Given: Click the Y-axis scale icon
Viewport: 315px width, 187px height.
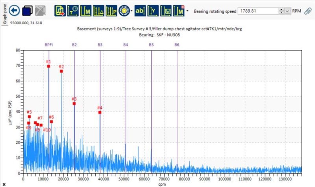Looking at the screenshot, I should 153,11.
